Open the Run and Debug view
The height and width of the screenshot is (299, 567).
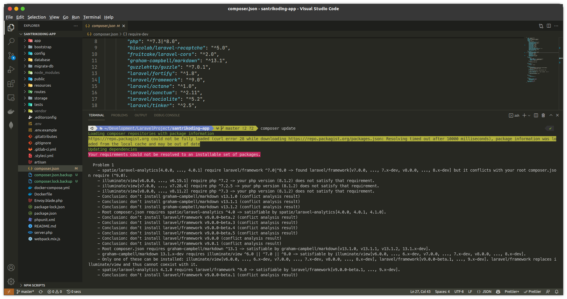[11, 70]
